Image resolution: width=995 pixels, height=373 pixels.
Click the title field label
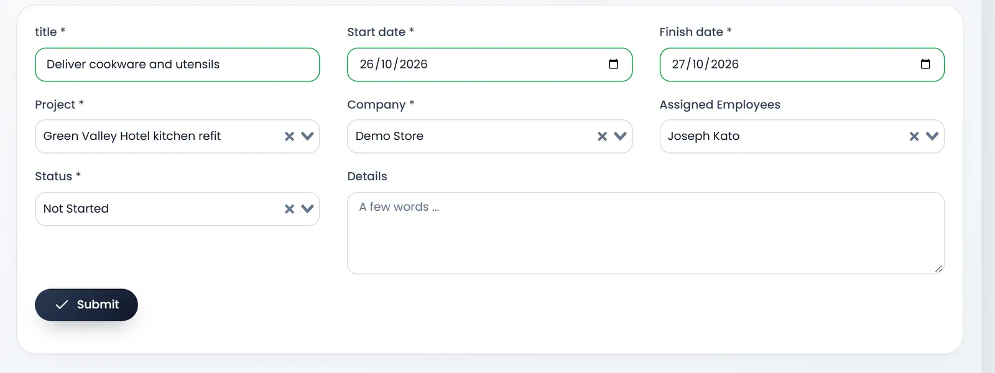tap(50, 32)
